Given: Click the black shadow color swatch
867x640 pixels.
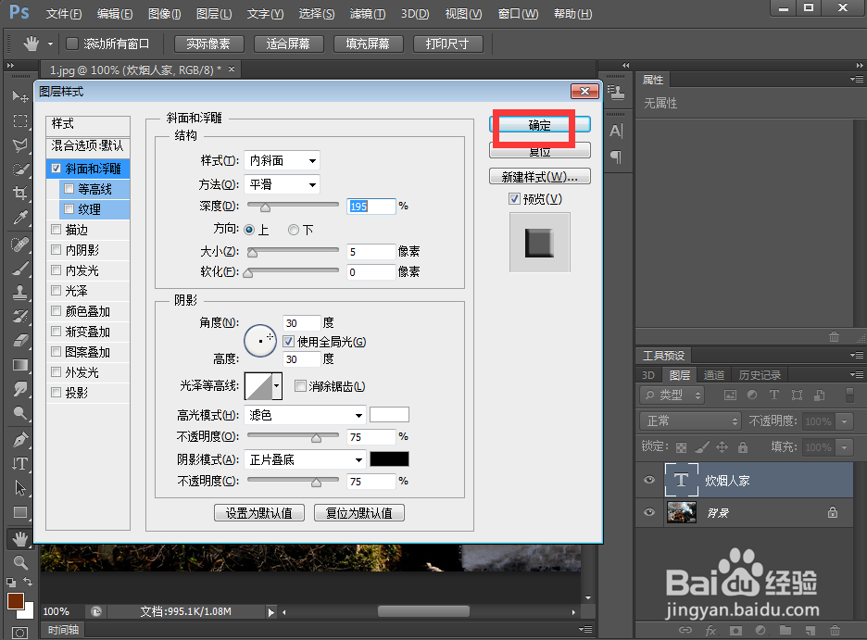Looking at the screenshot, I should click(389, 458).
